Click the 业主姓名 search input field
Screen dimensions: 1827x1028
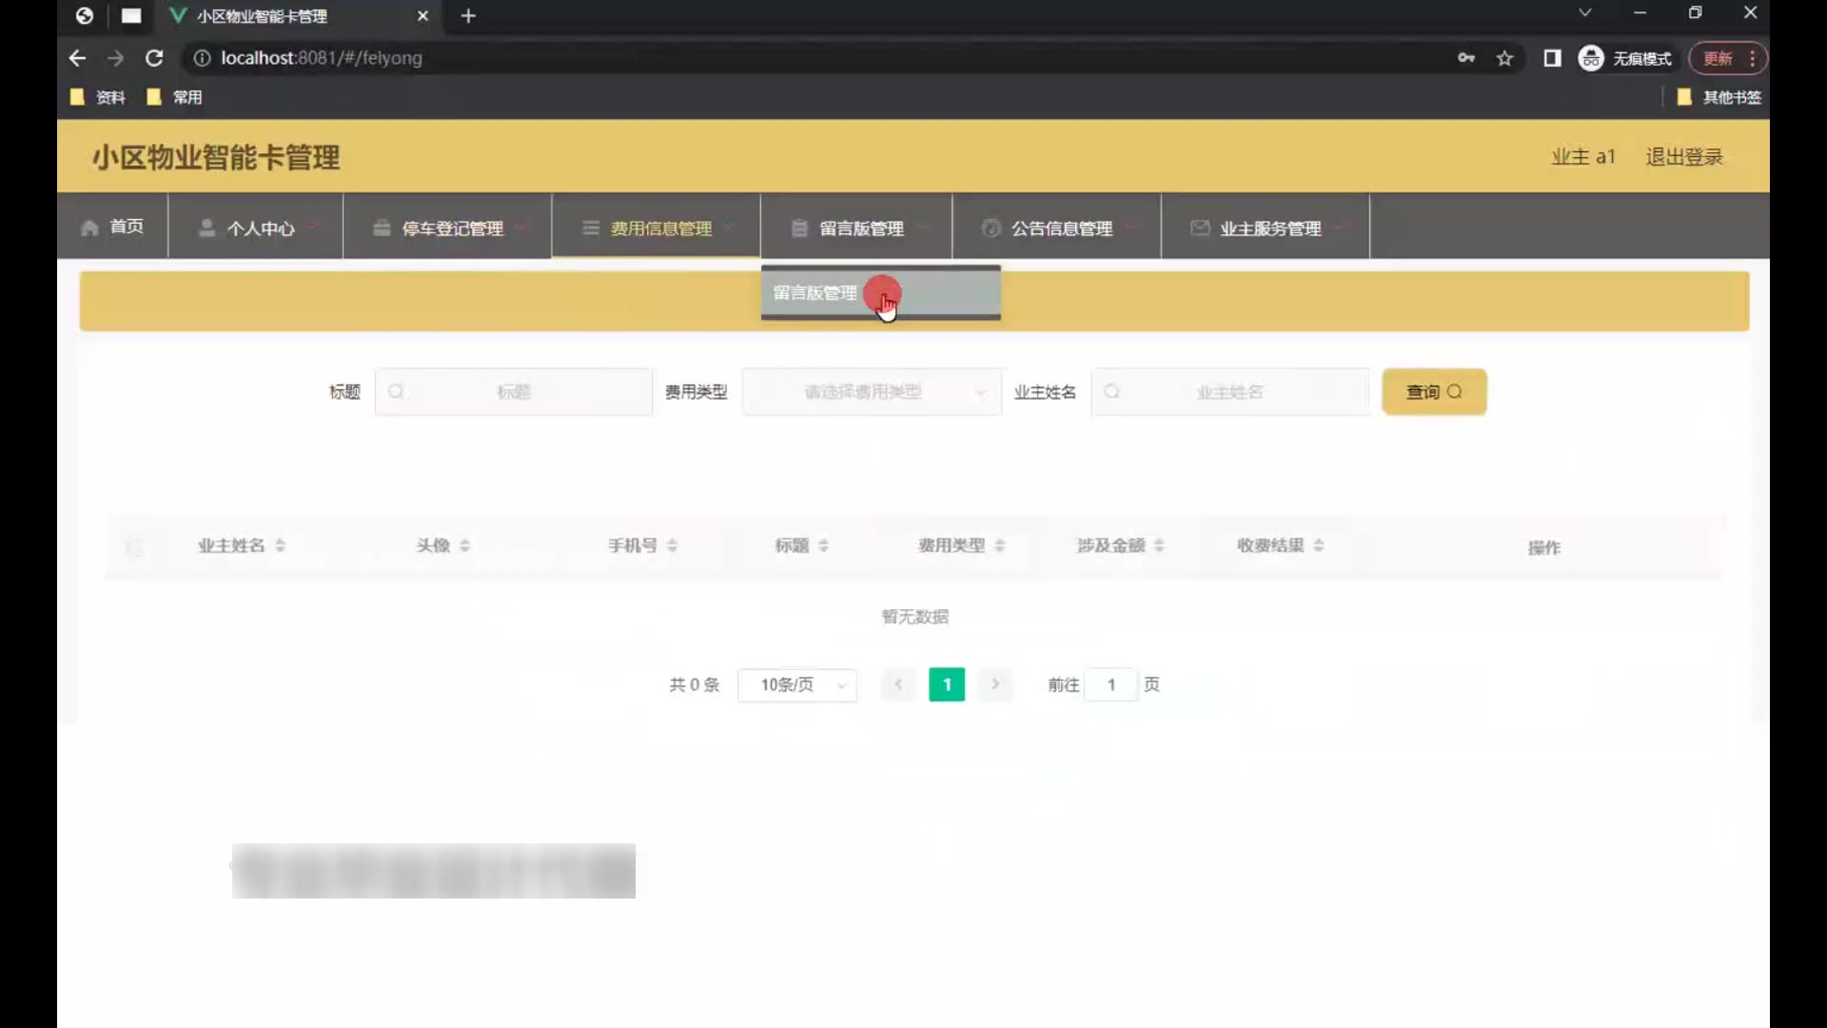1229,392
